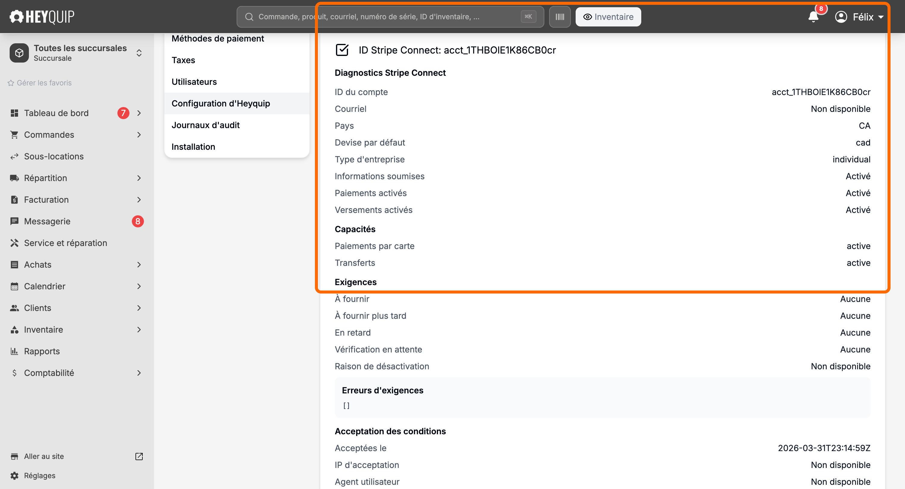The image size is (905, 489).
Task: Open the Utilisateurs settings item
Action: coord(237,82)
